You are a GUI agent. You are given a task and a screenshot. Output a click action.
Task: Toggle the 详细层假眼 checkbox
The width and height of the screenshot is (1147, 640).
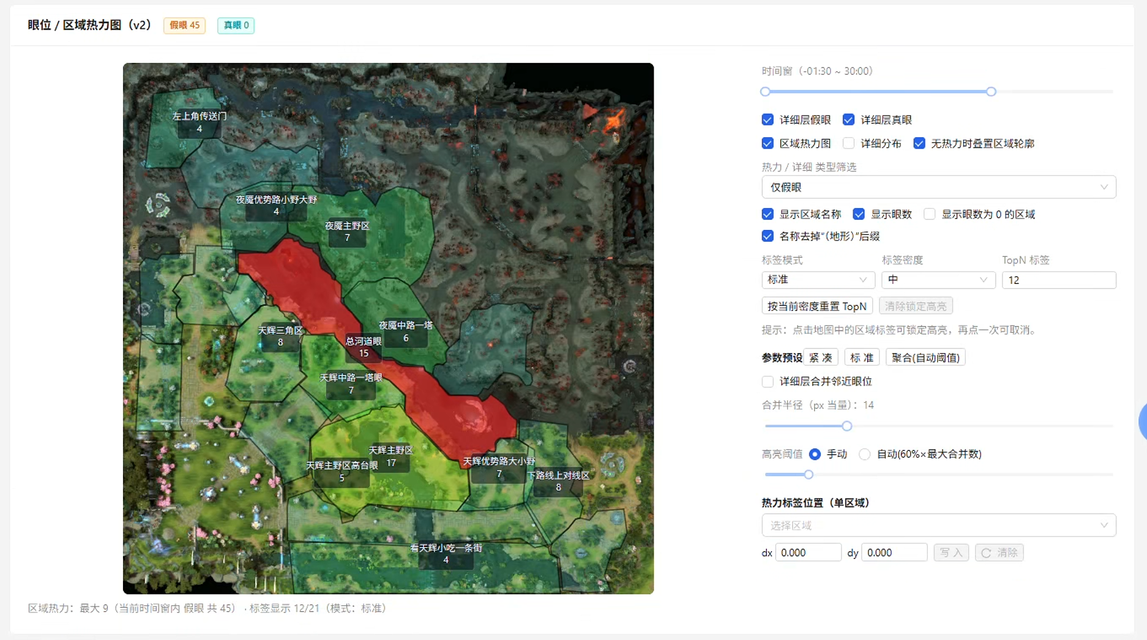pos(768,120)
